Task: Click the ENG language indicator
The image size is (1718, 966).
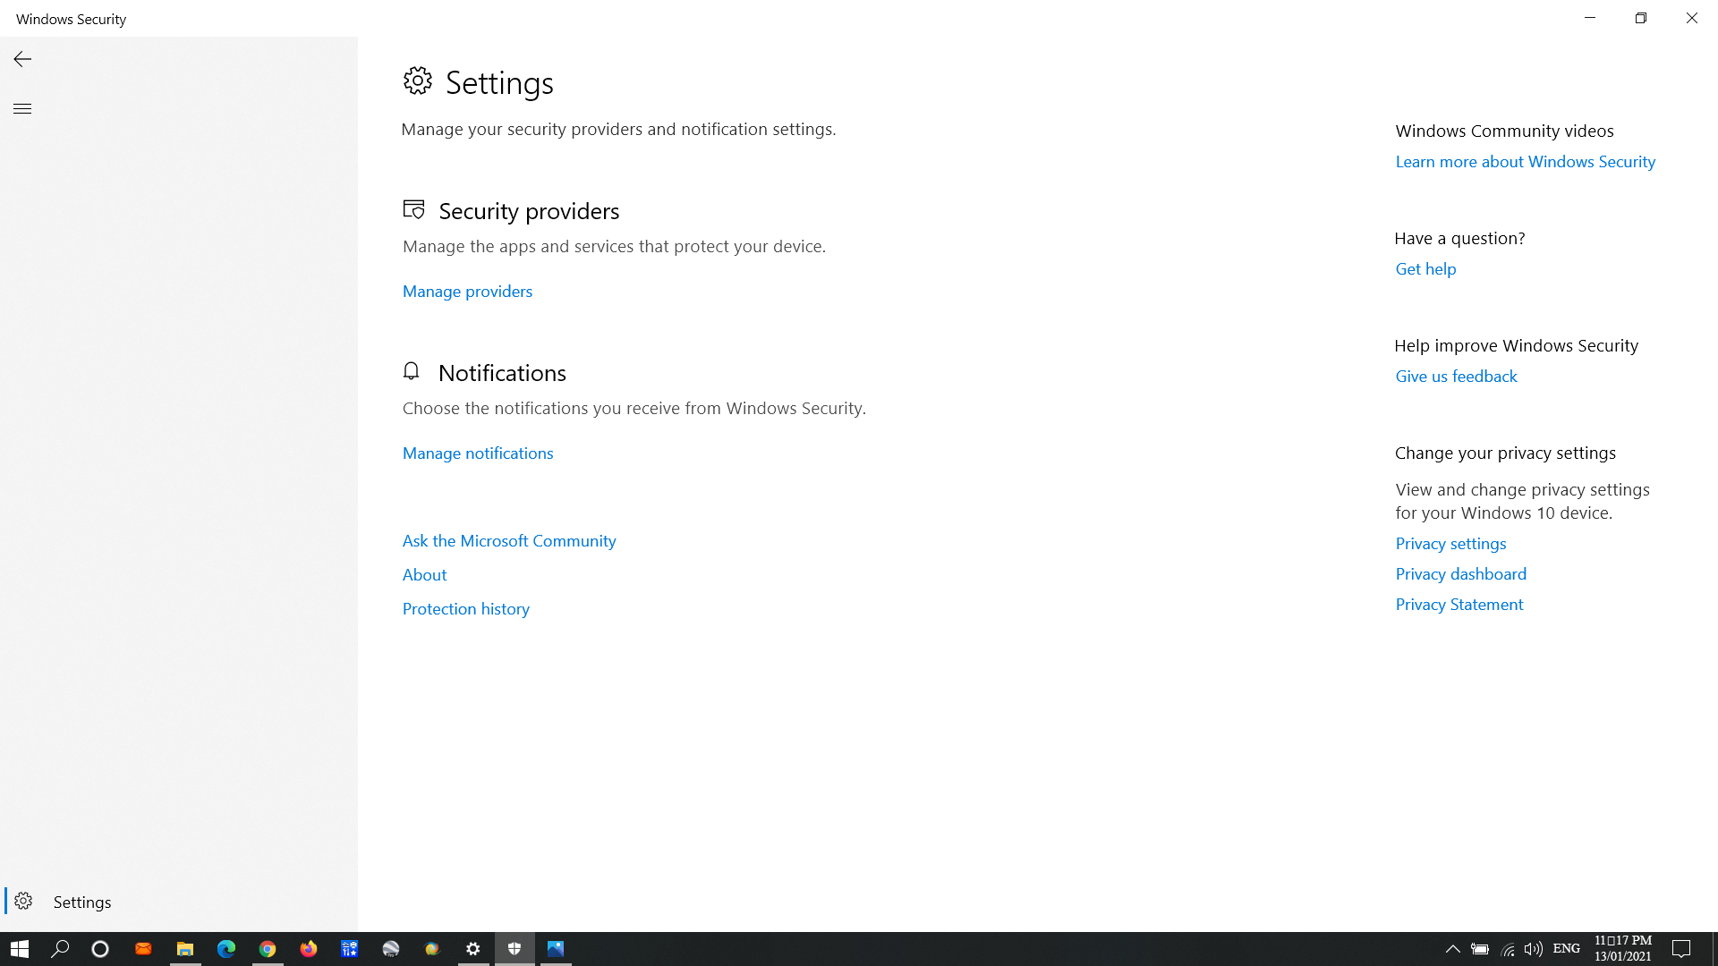Action: tap(1566, 949)
